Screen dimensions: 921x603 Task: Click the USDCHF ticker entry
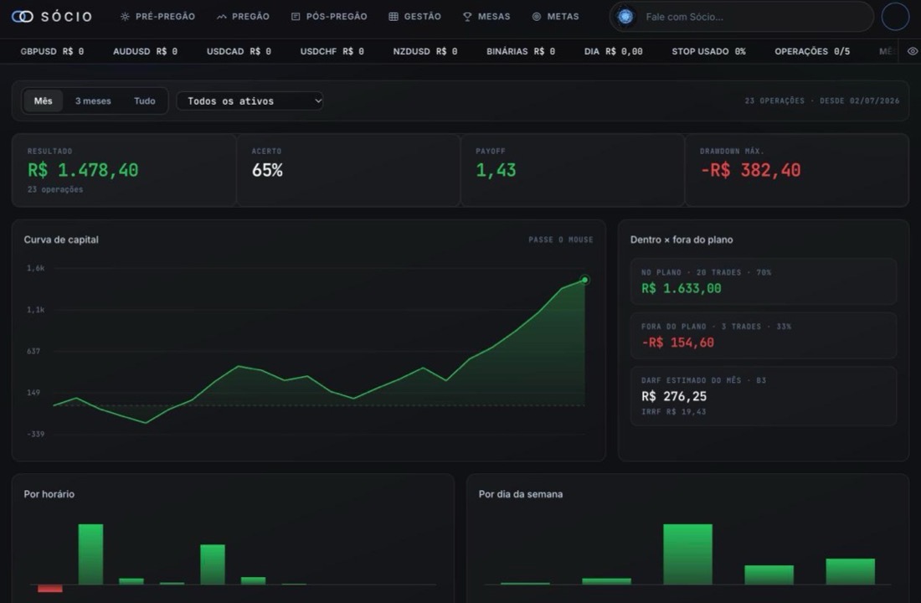pos(332,52)
